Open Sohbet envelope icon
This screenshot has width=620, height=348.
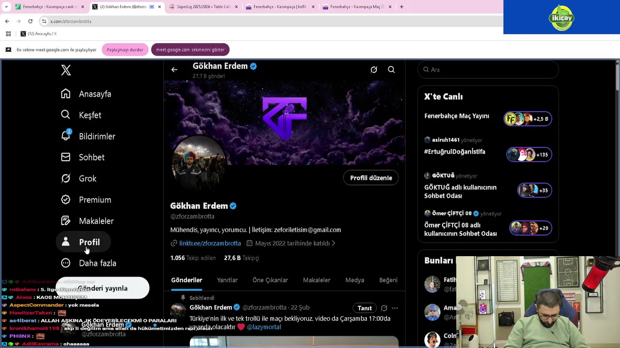point(66,157)
